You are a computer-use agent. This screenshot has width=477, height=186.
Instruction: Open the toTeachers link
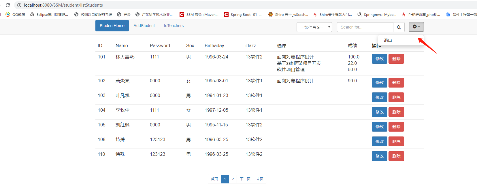[174, 26]
